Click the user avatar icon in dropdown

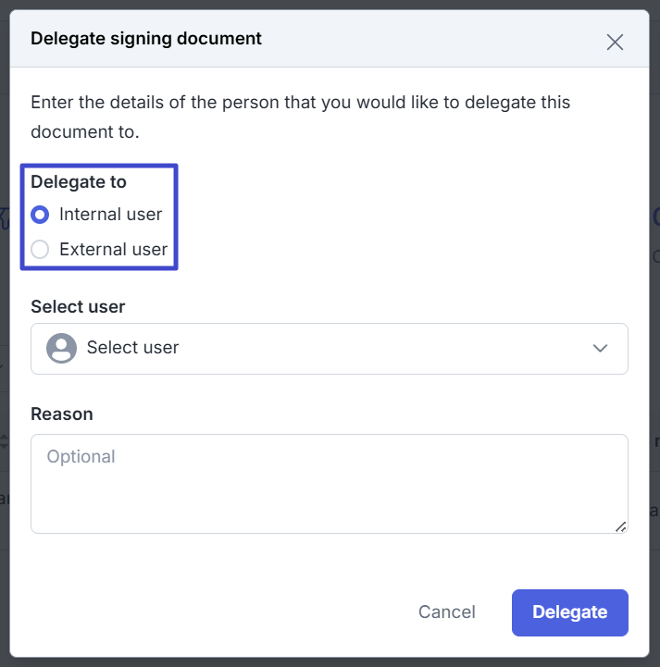[x=61, y=349]
